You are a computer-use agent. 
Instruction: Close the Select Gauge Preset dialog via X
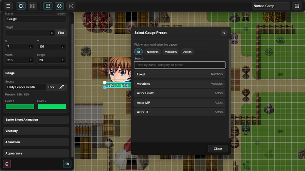(x=224, y=33)
